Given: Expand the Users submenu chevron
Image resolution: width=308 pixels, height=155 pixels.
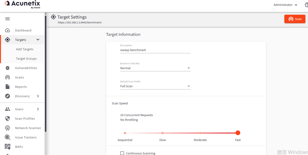Looking at the screenshot, I should [38, 109].
